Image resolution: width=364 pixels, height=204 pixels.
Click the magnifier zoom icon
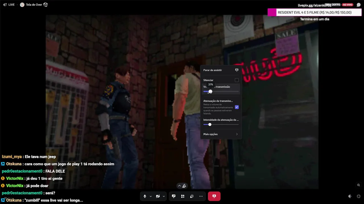click(x=359, y=185)
